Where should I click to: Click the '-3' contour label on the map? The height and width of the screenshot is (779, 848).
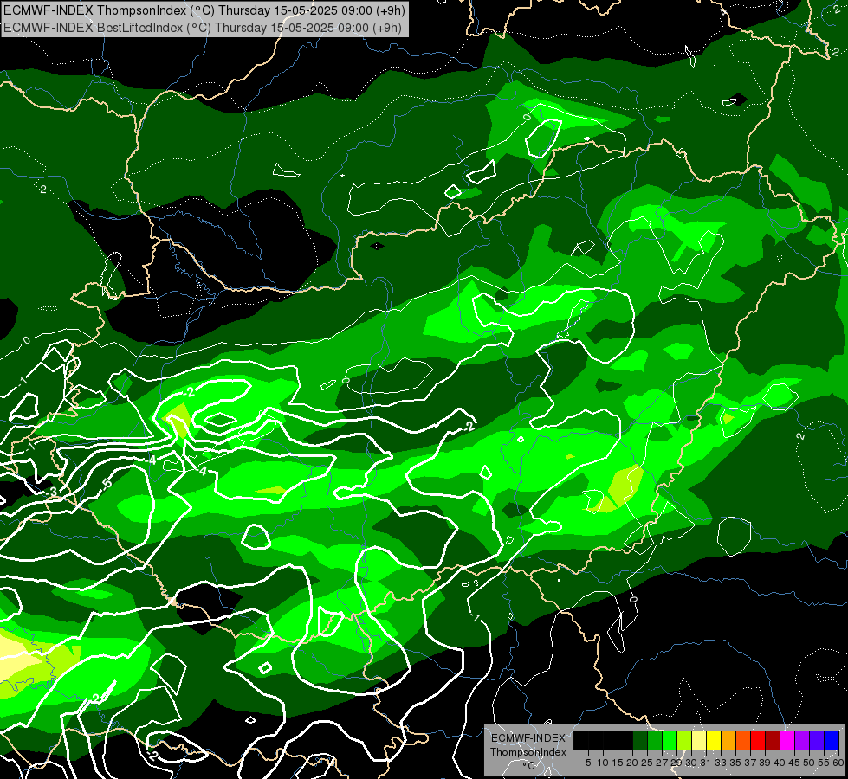point(51,492)
